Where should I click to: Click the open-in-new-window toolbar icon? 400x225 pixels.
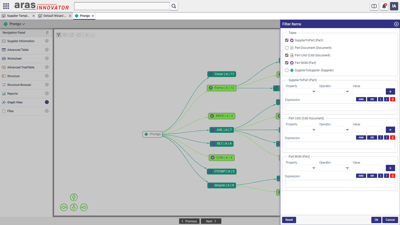click(72, 35)
